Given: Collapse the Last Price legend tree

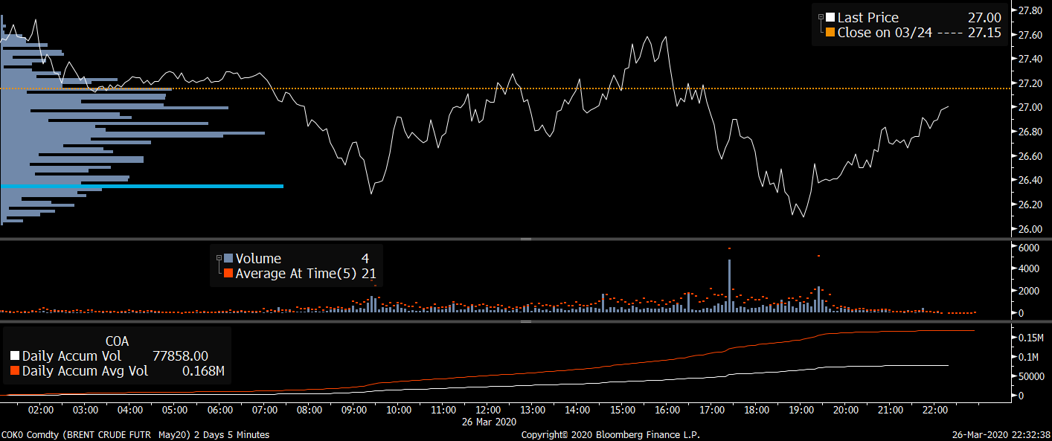Looking at the screenshot, I should tap(821, 17).
